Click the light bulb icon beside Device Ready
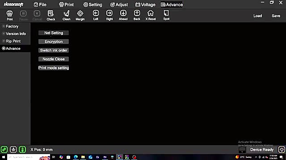286x160 pixels. coord(282,150)
